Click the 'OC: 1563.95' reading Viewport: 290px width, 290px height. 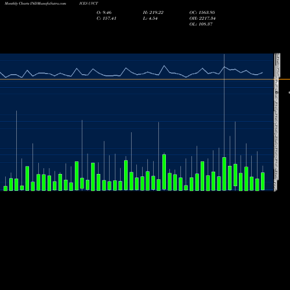point(202,13)
